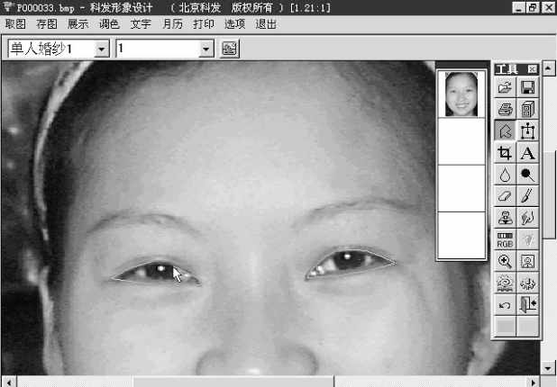Image resolution: width=557 pixels, height=387 pixels.
Task: Undo using the curved arrow icon
Action: 505,305
